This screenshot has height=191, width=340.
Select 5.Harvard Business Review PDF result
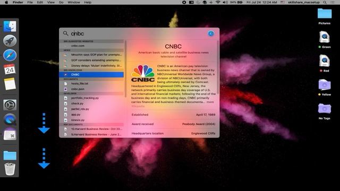tap(91, 134)
